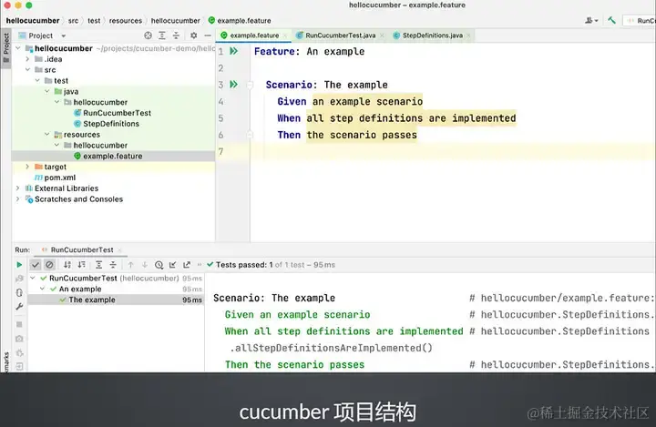Click toggle auto-test icon in Run sidebar
The width and height of the screenshot is (656, 427).
click(19, 292)
